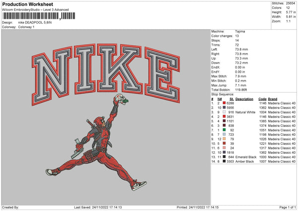298x211 pixels.
Task: Click the Max Jump value 7.1 mm
Action: (240, 85)
